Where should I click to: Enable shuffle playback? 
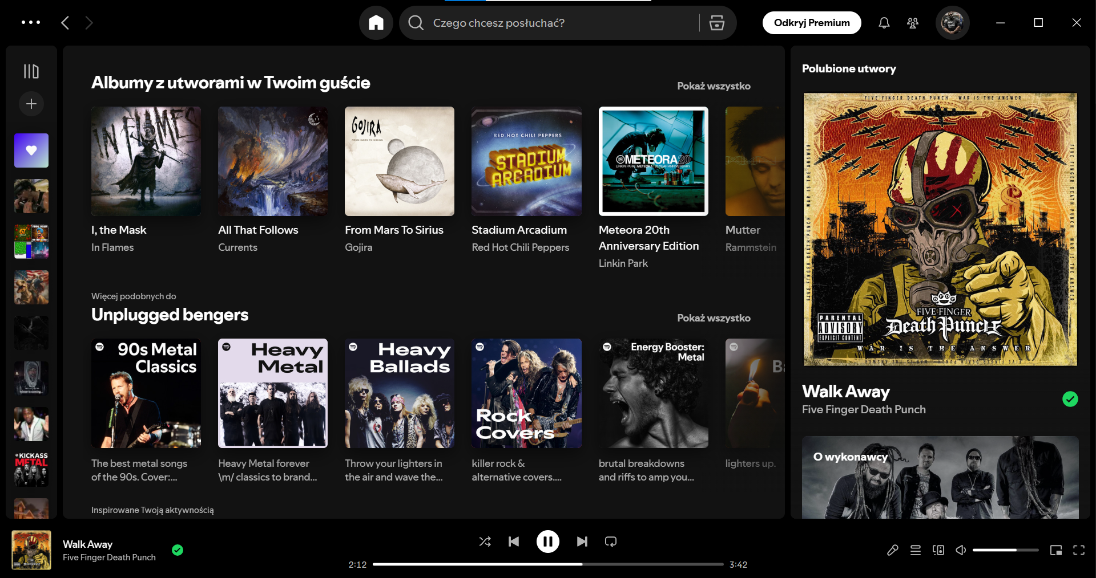click(x=485, y=542)
